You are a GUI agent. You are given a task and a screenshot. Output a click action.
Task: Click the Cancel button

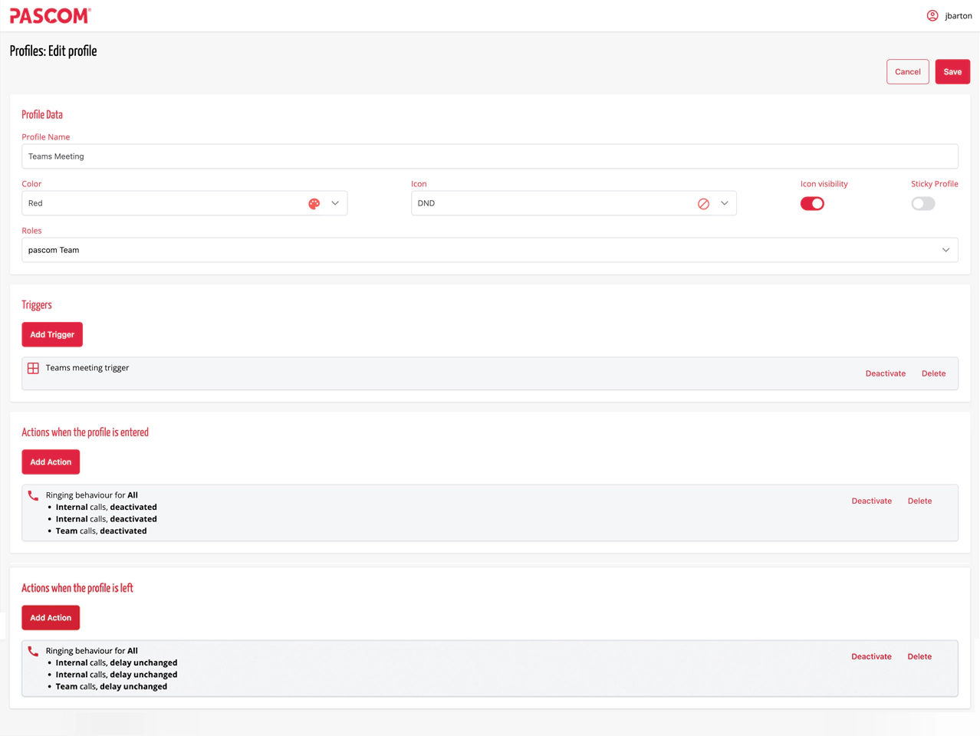click(x=908, y=71)
